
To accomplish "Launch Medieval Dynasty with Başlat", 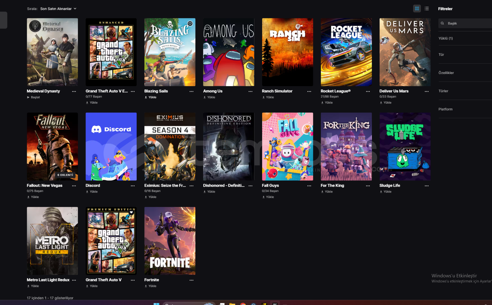I will 33,97.
